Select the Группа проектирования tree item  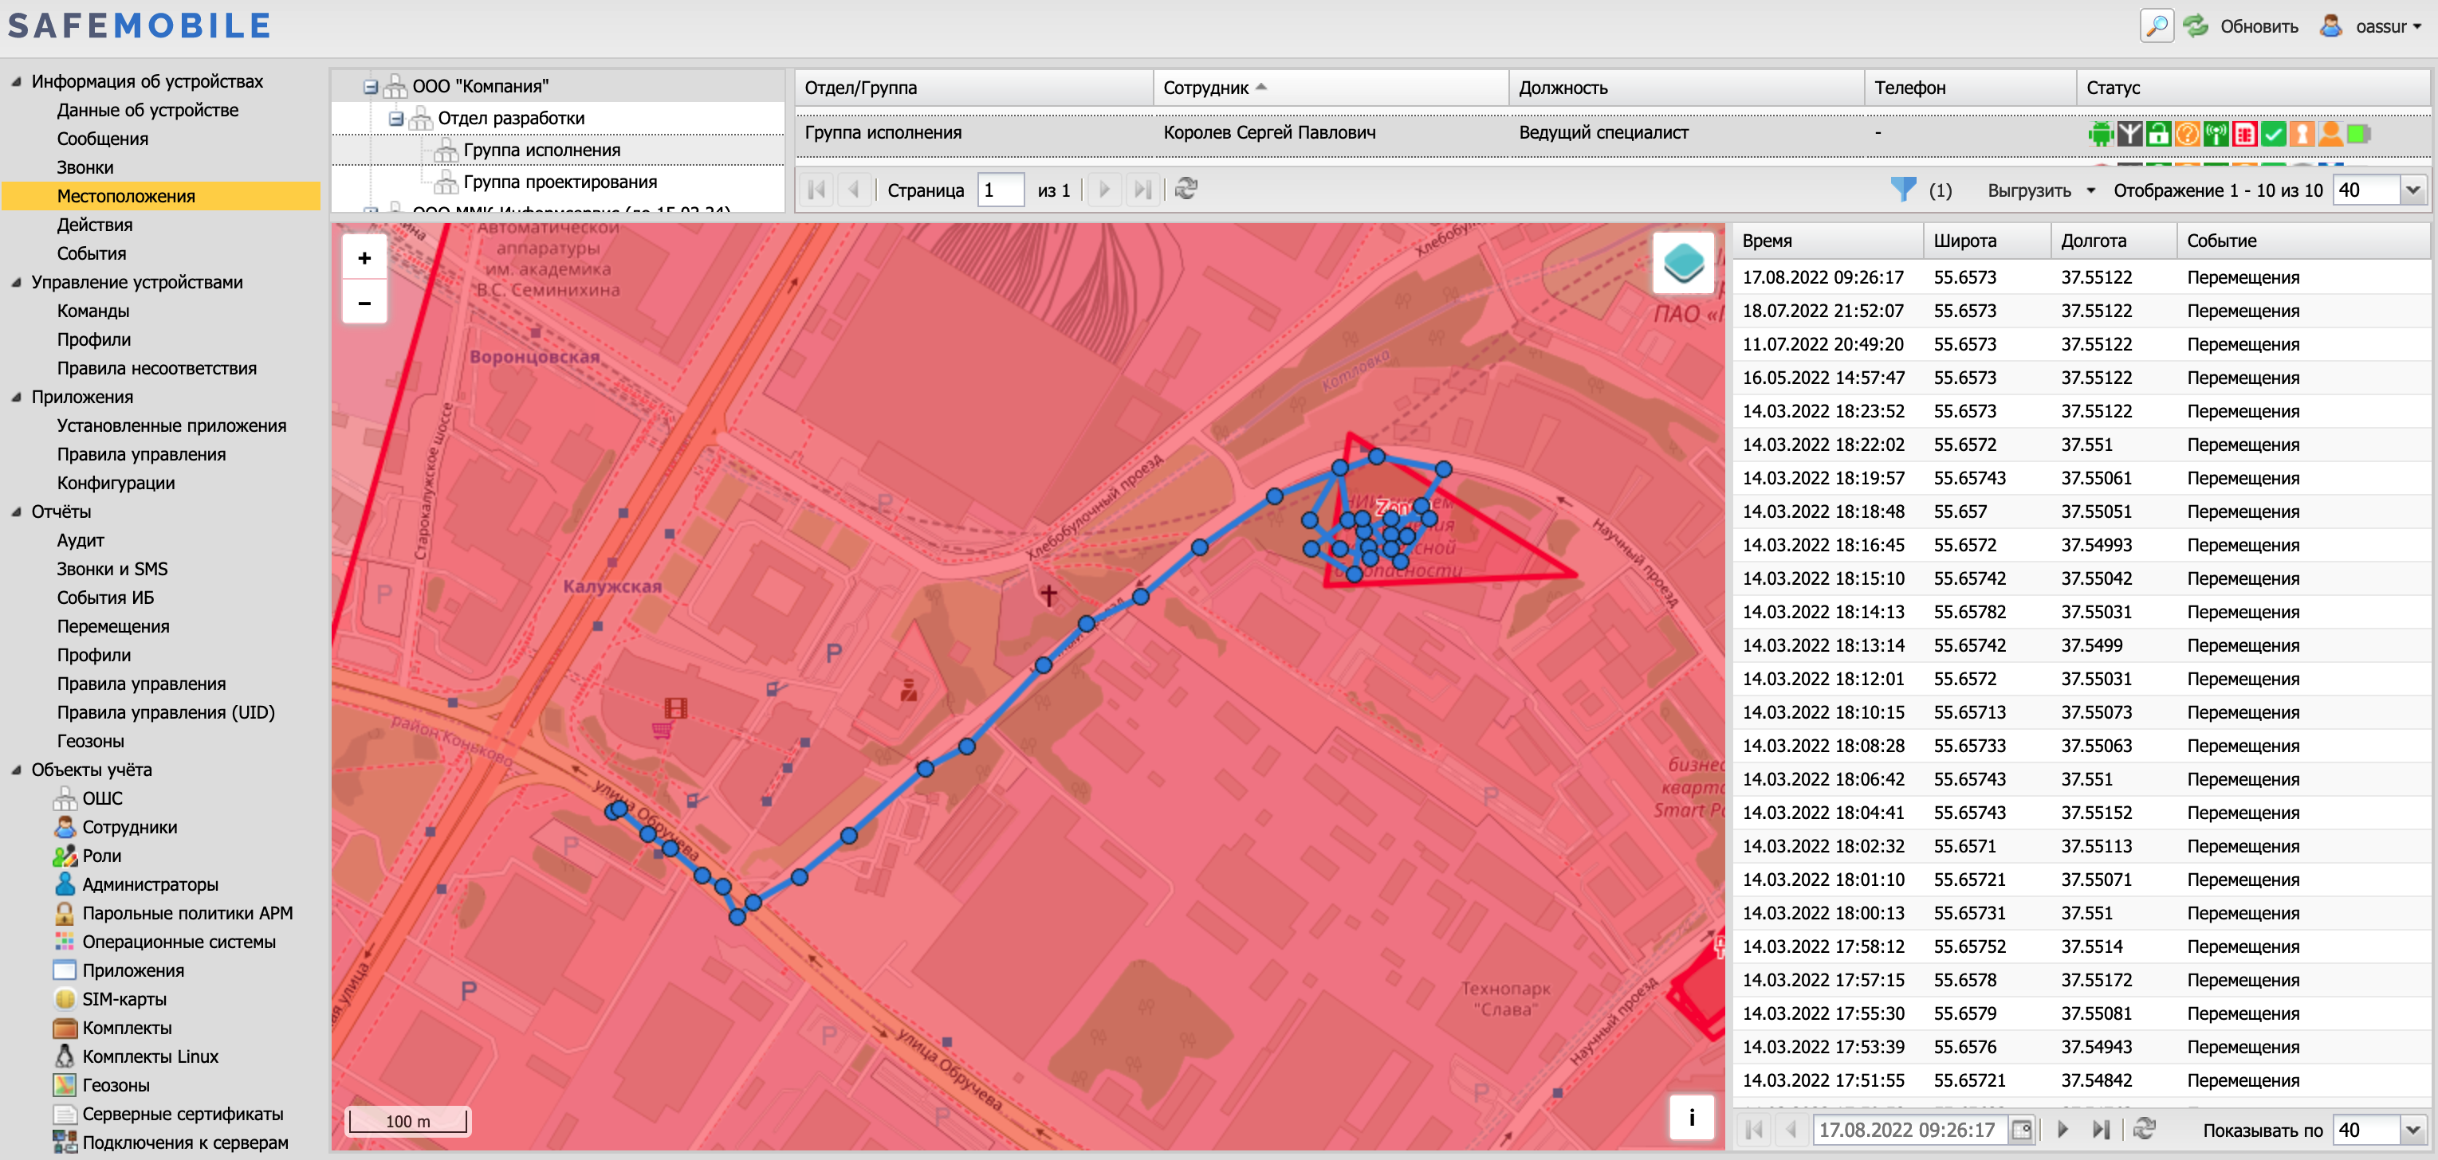tap(560, 182)
